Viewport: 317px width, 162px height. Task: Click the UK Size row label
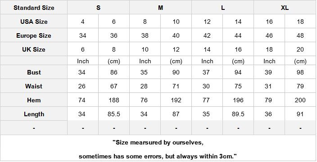[34, 49]
